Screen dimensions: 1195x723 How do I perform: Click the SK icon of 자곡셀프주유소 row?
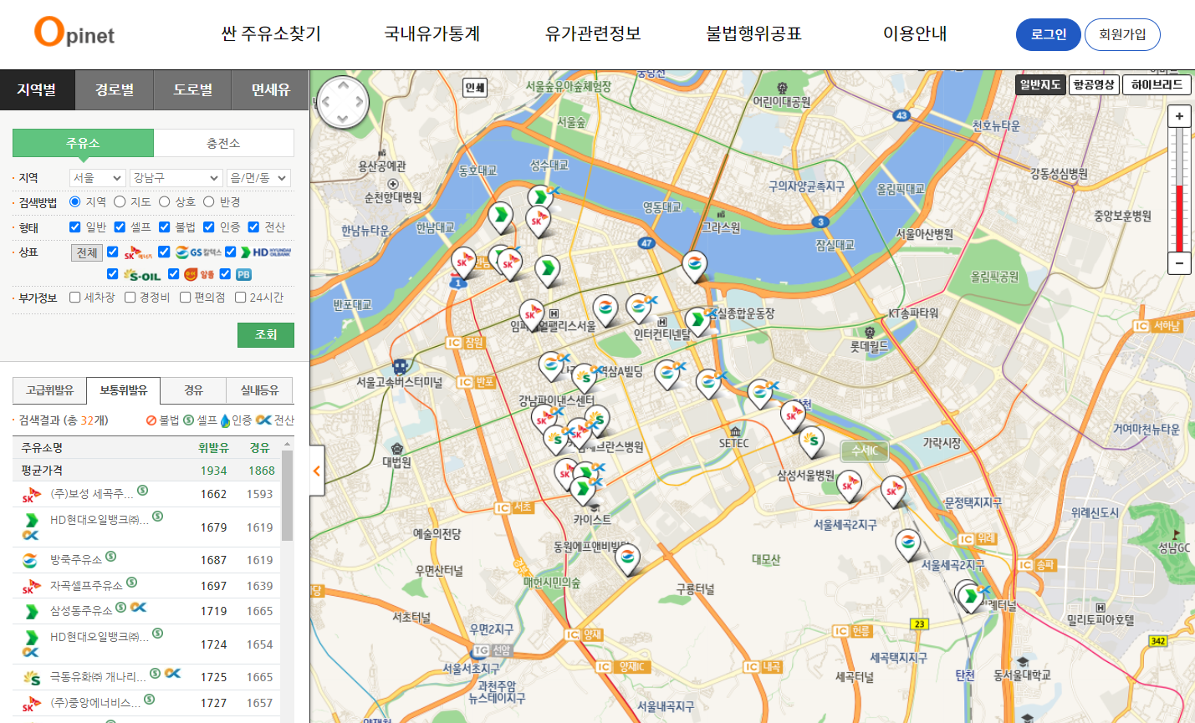click(31, 586)
